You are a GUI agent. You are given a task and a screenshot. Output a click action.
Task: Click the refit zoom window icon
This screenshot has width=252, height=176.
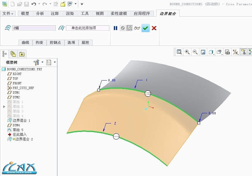179,52
